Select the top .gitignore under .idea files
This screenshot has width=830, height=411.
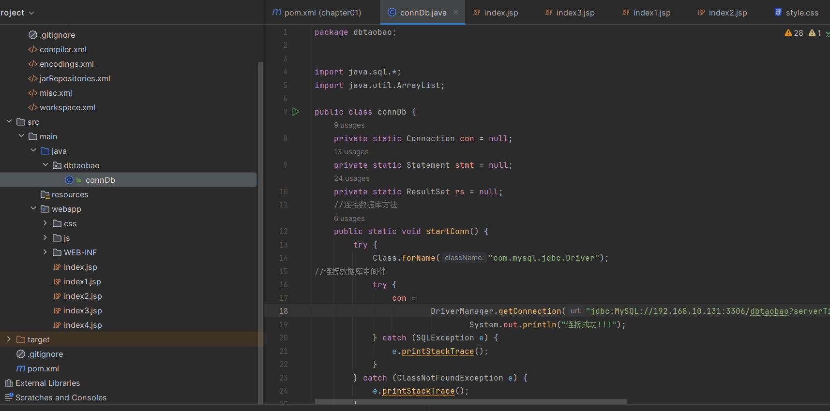(x=58, y=35)
